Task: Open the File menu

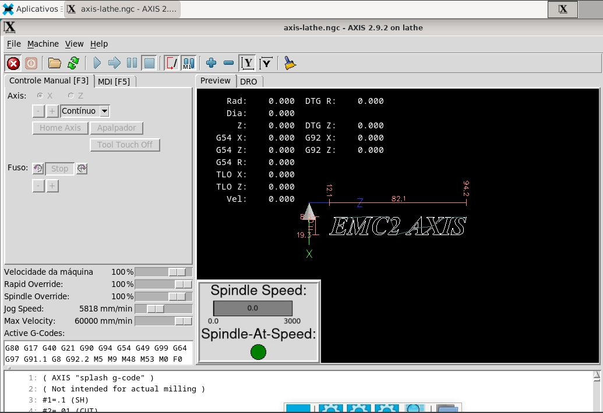Action: [x=14, y=44]
